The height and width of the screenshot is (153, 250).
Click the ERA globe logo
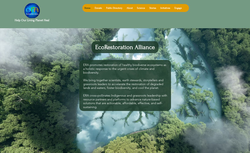[x=32, y=10]
